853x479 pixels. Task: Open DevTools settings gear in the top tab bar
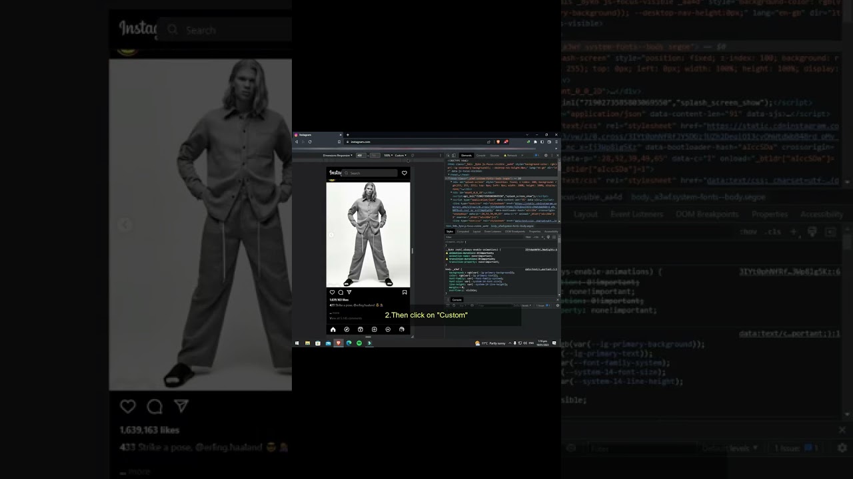[546, 156]
